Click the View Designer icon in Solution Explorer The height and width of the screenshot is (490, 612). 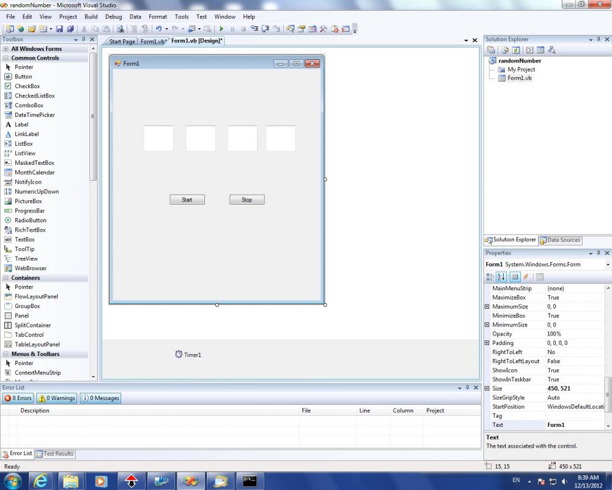pos(540,50)
